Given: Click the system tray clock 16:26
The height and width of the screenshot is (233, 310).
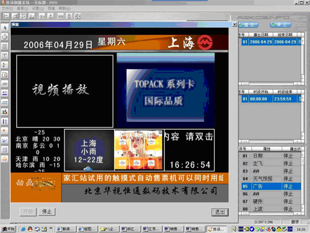Looking at the screenshot, I should (x=301, y=229).
